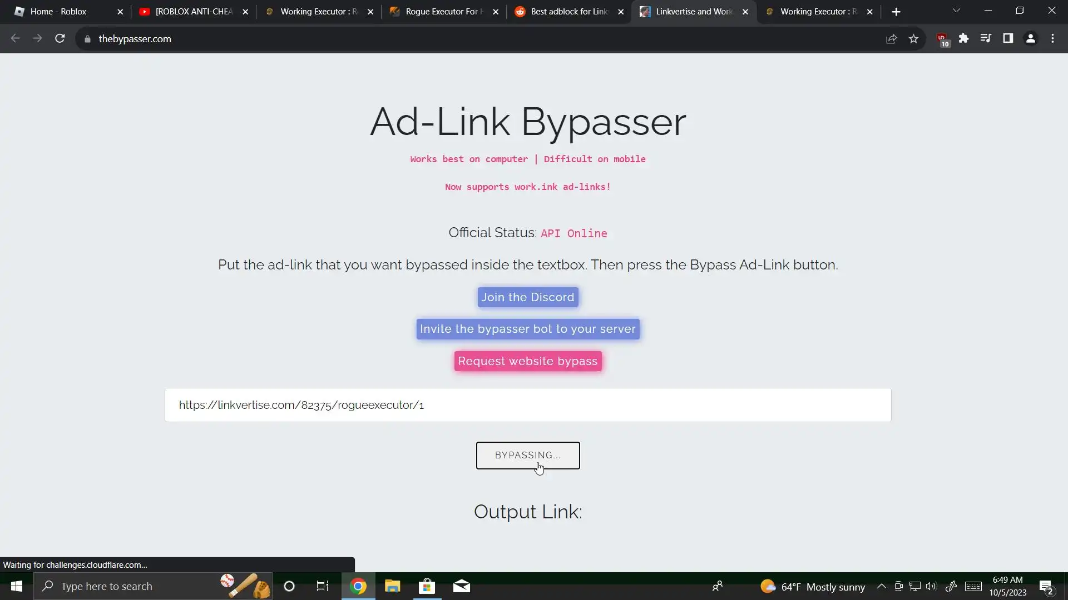Open a new browser tab
Image resolution: width=1068 pixels, height=600 pixels.
point(896,12)
